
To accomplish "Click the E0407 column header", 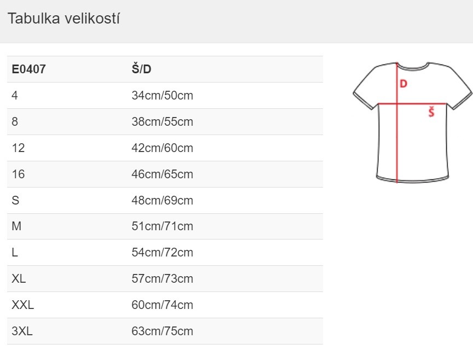I will pyautogui.click(x=28, y=69).
